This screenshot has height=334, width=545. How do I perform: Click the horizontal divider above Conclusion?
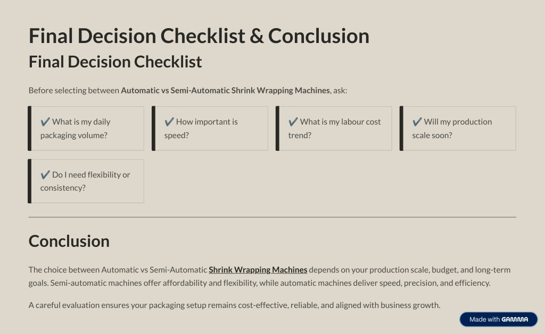(x=272, y=218)
